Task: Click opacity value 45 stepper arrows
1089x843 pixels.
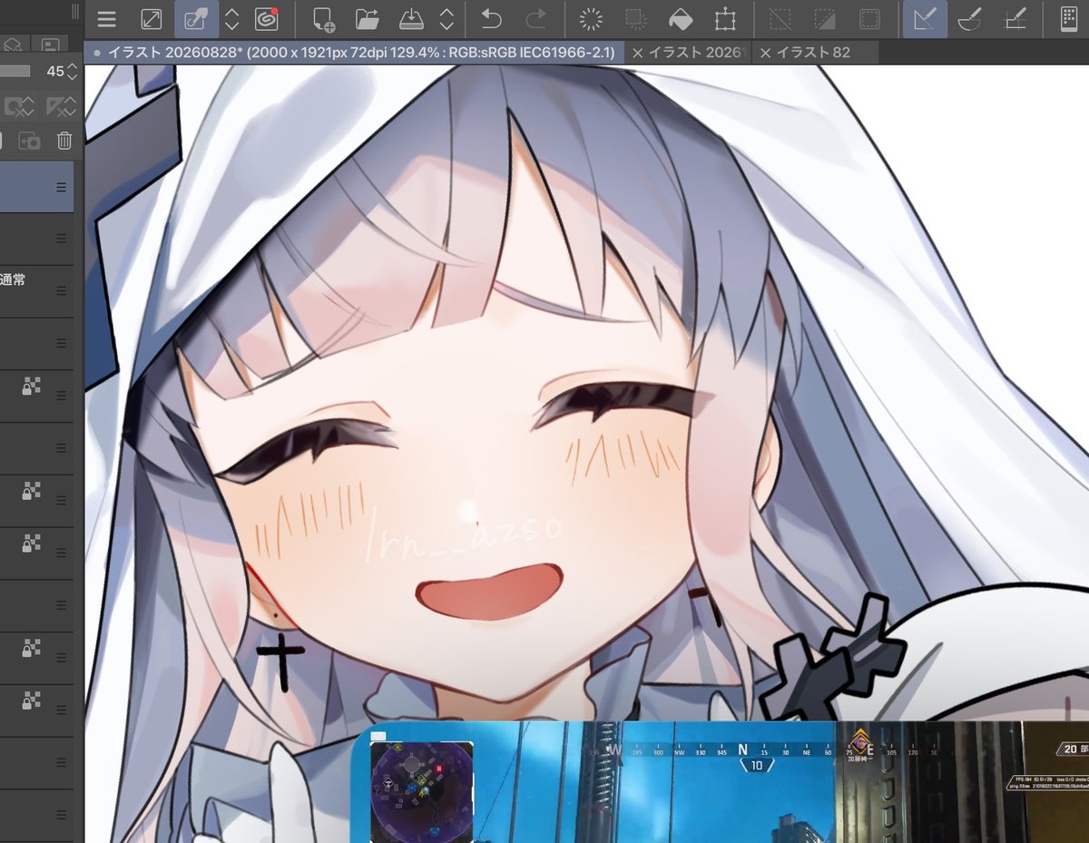Action: pos(72,71)
